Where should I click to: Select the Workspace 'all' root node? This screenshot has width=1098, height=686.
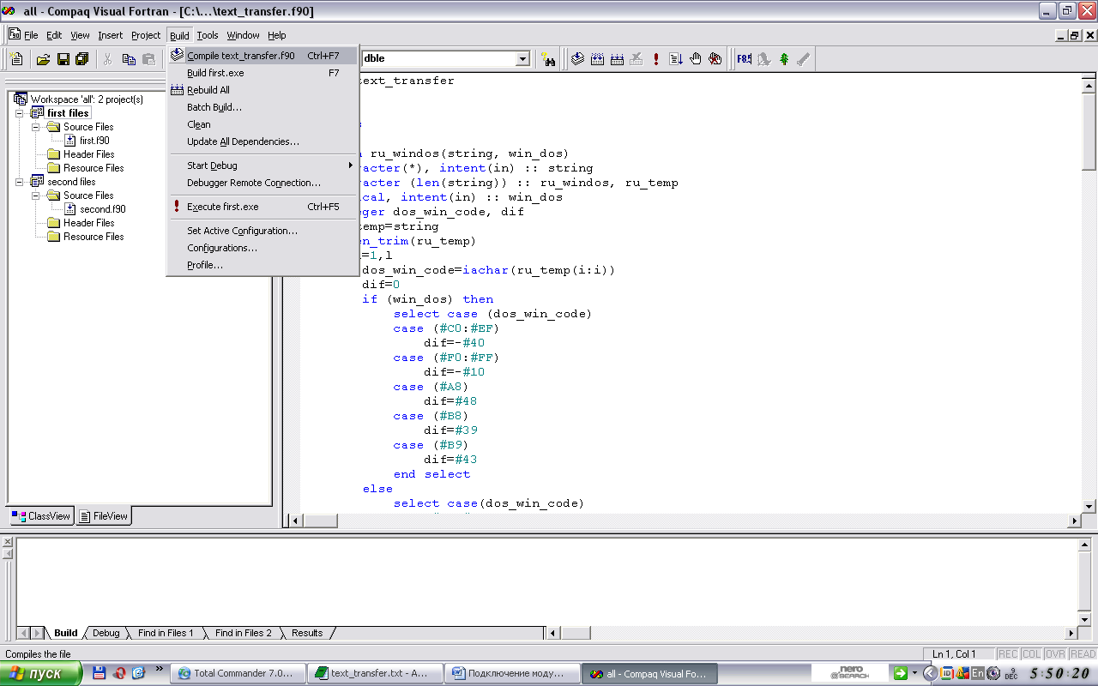(87, 99)
